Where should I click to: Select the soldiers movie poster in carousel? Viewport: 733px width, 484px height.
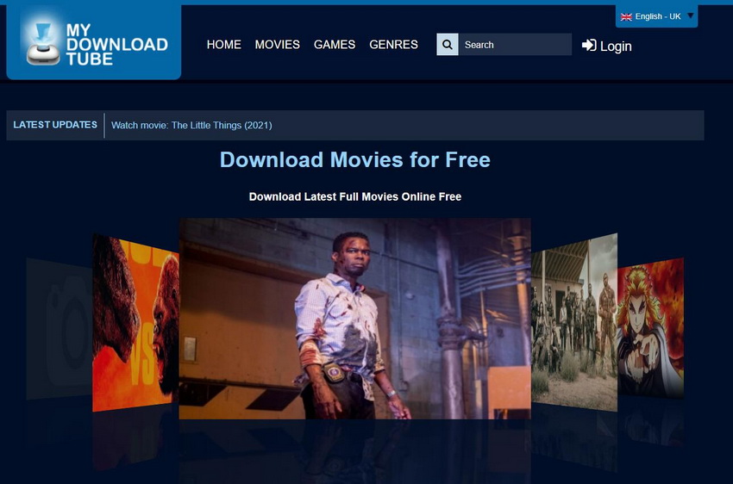(573, 323)
